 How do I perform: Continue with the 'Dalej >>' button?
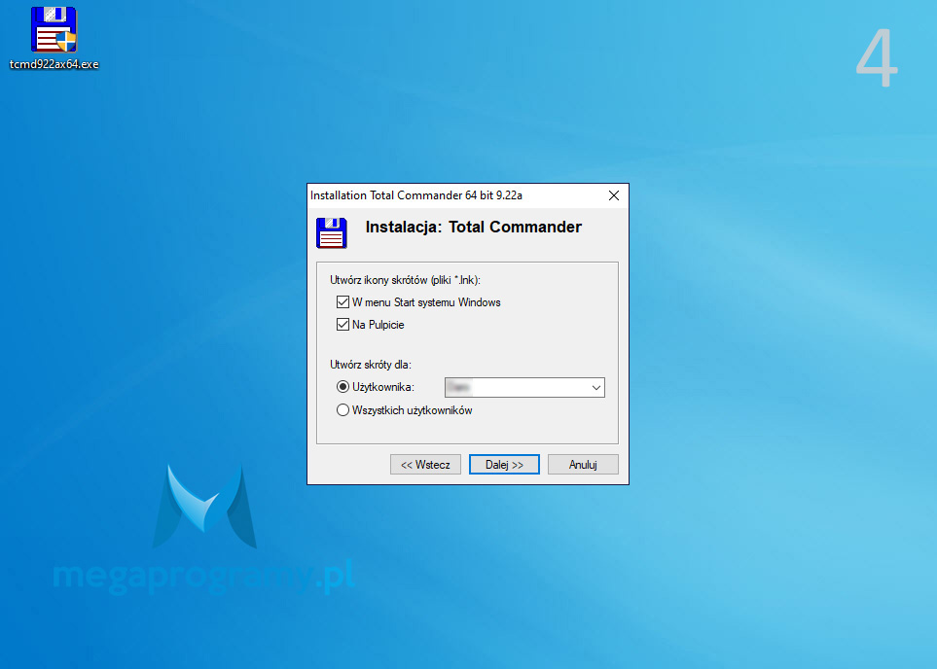pyautogui.click(x=504, y=465)
